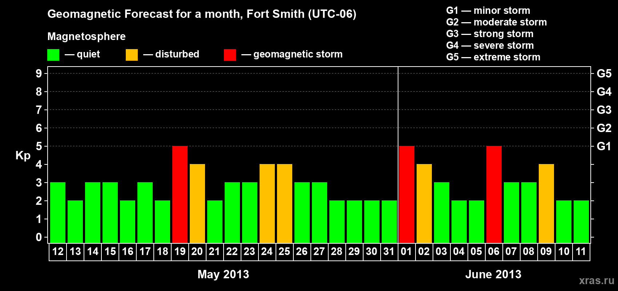The image size is (618, 291).
Task: Click the date label 03
Action: click(x=441, y=252)
